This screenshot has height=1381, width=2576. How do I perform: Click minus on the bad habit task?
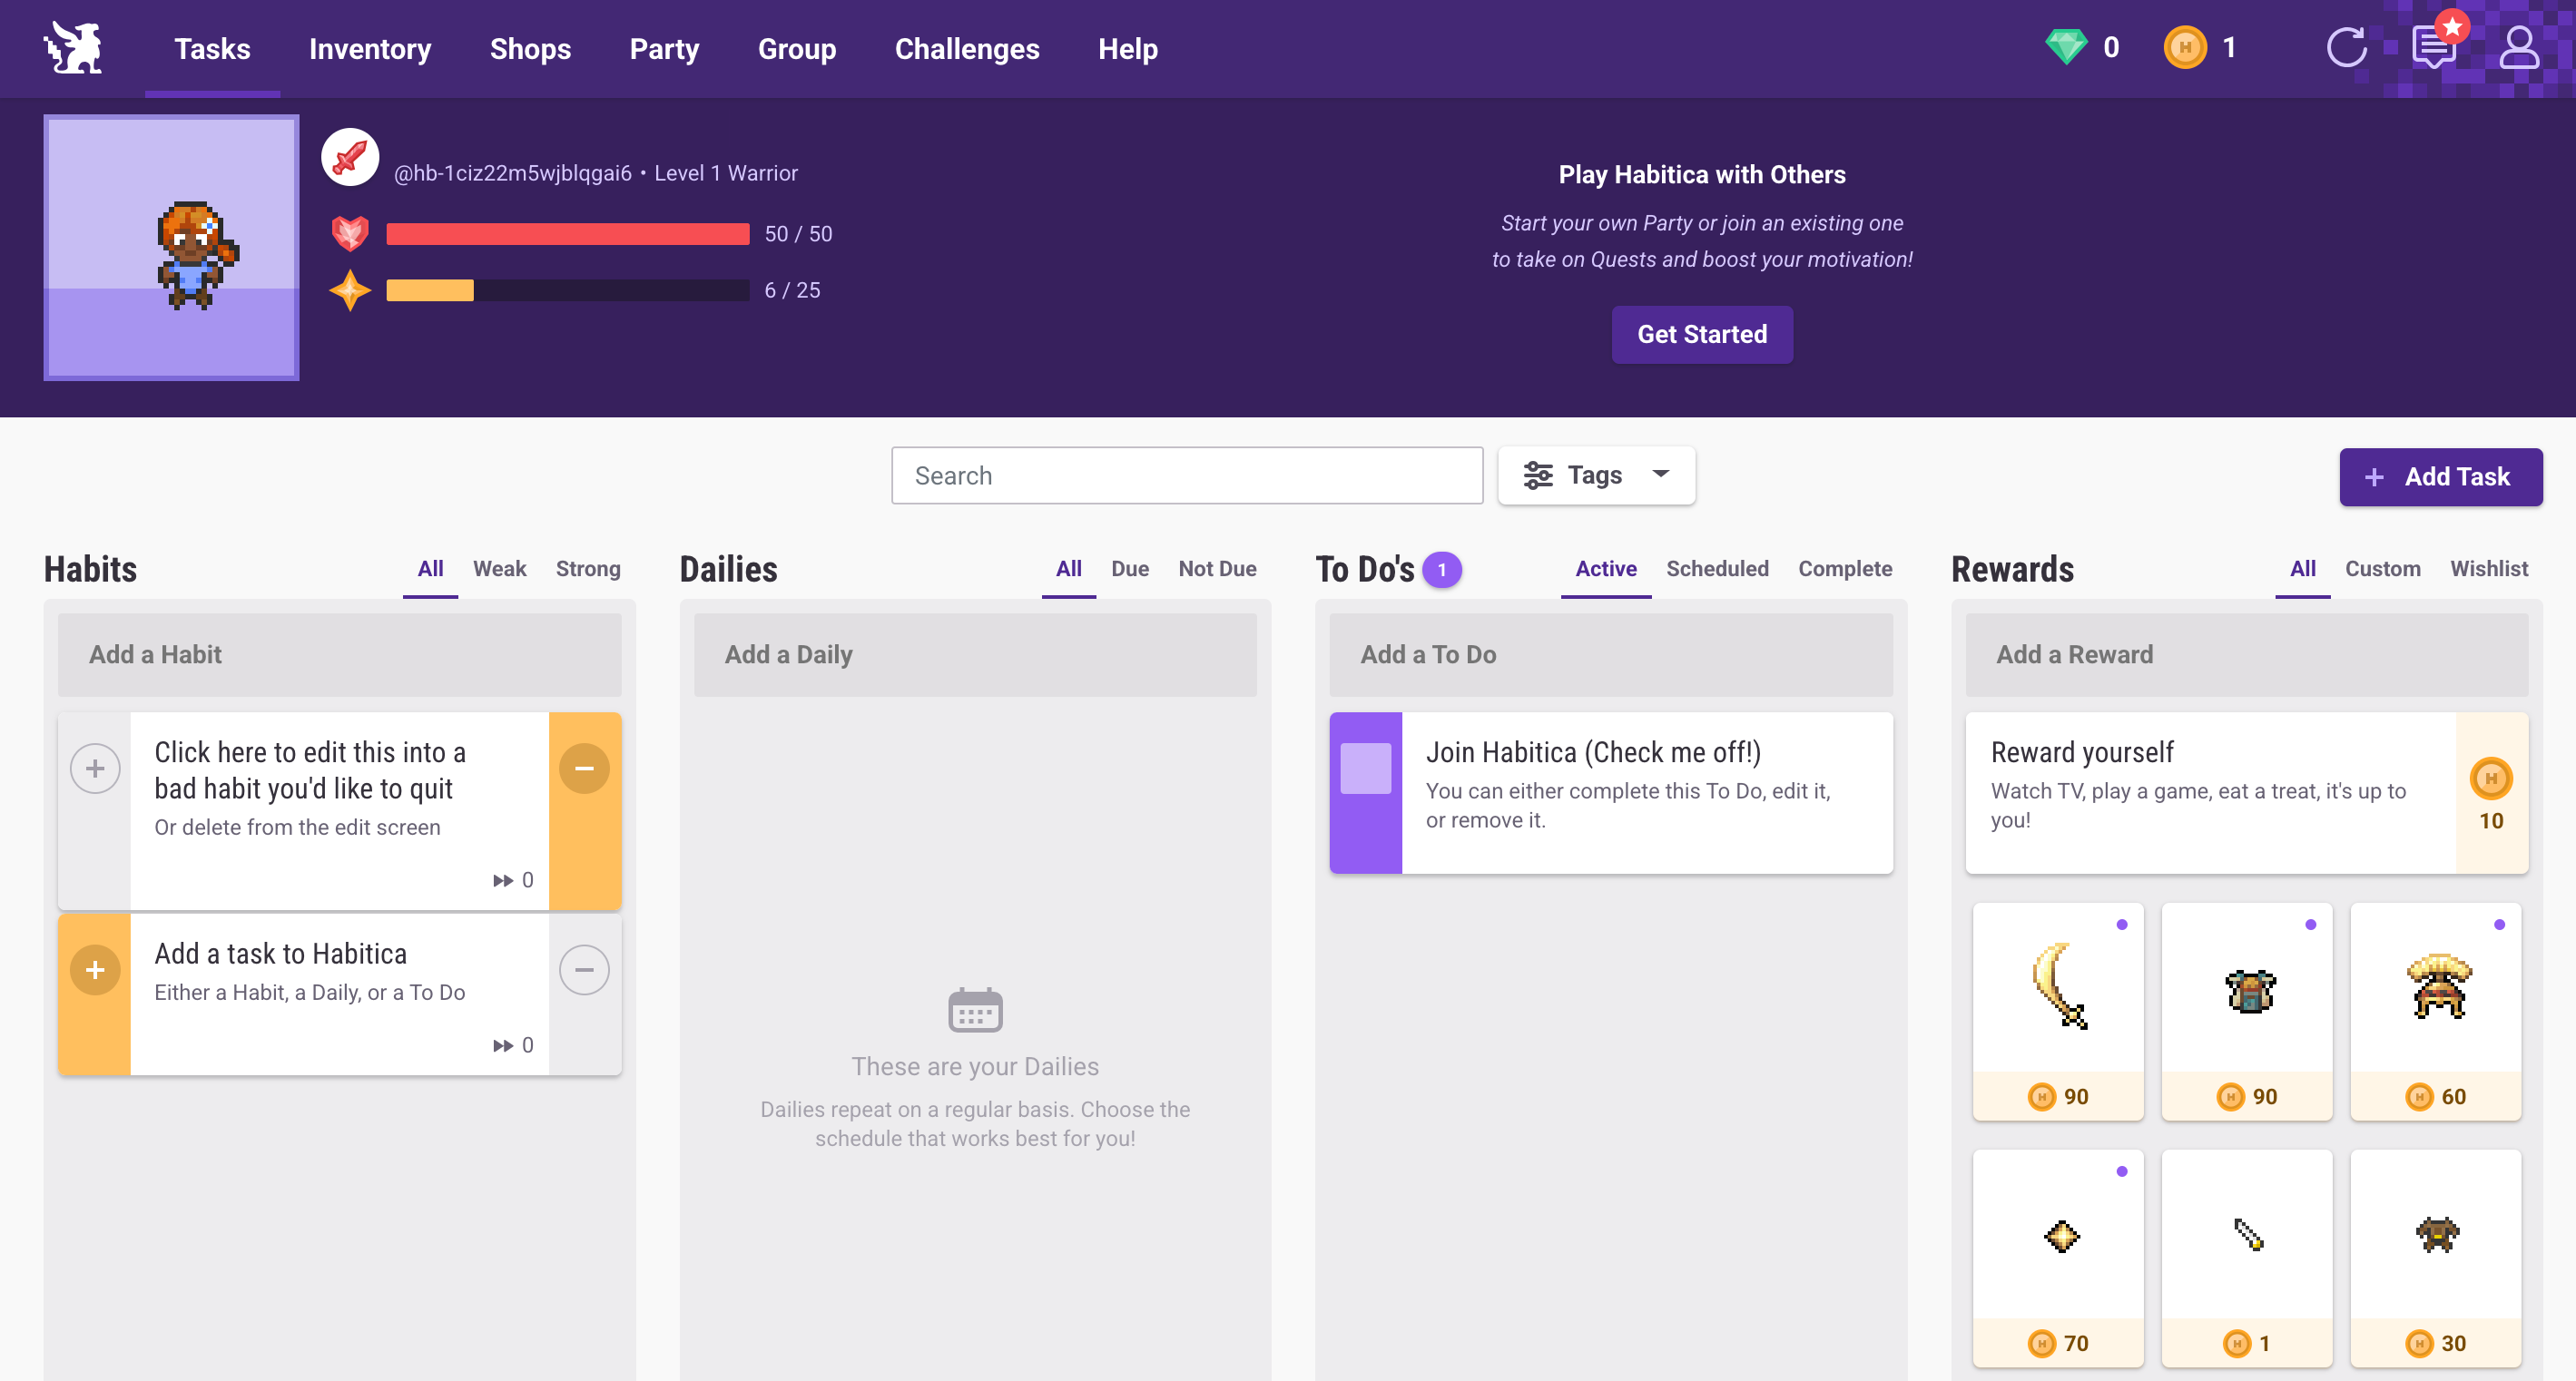click(584, 768)
